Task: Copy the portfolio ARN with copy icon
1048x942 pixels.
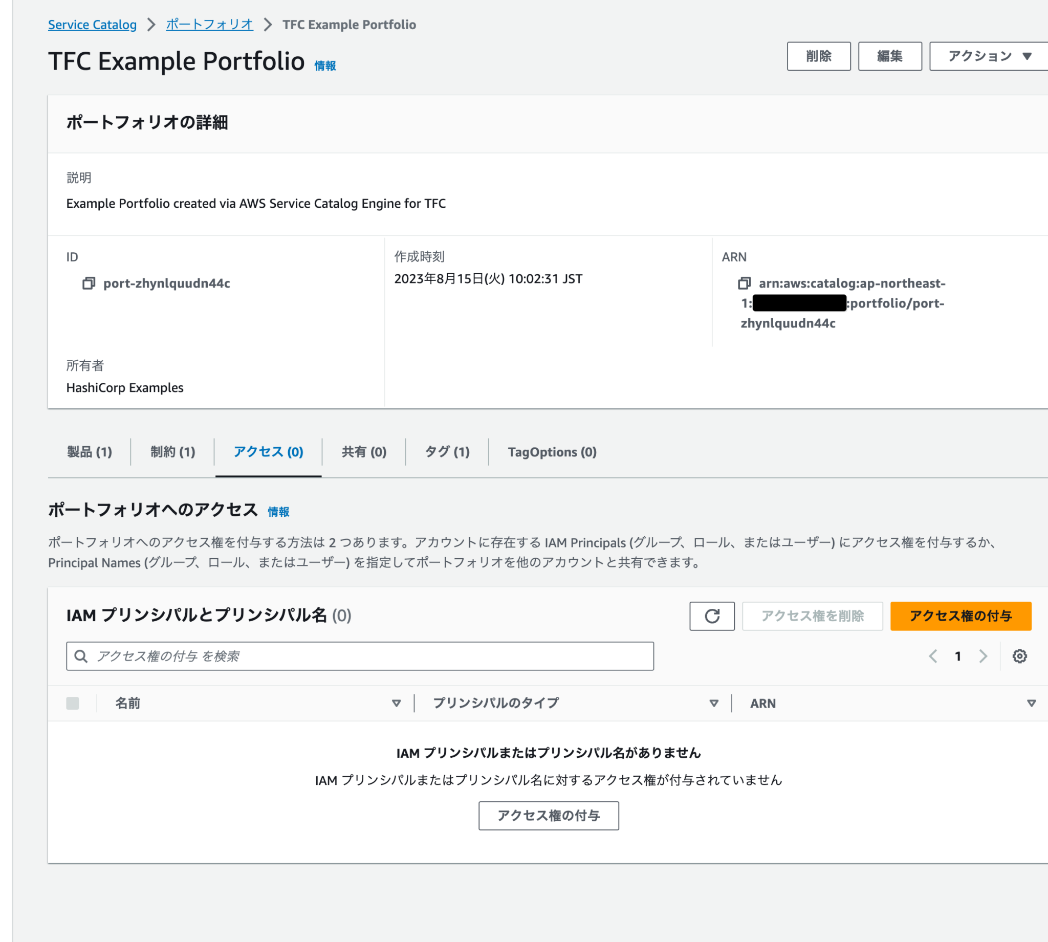Action: click(744, 283)
